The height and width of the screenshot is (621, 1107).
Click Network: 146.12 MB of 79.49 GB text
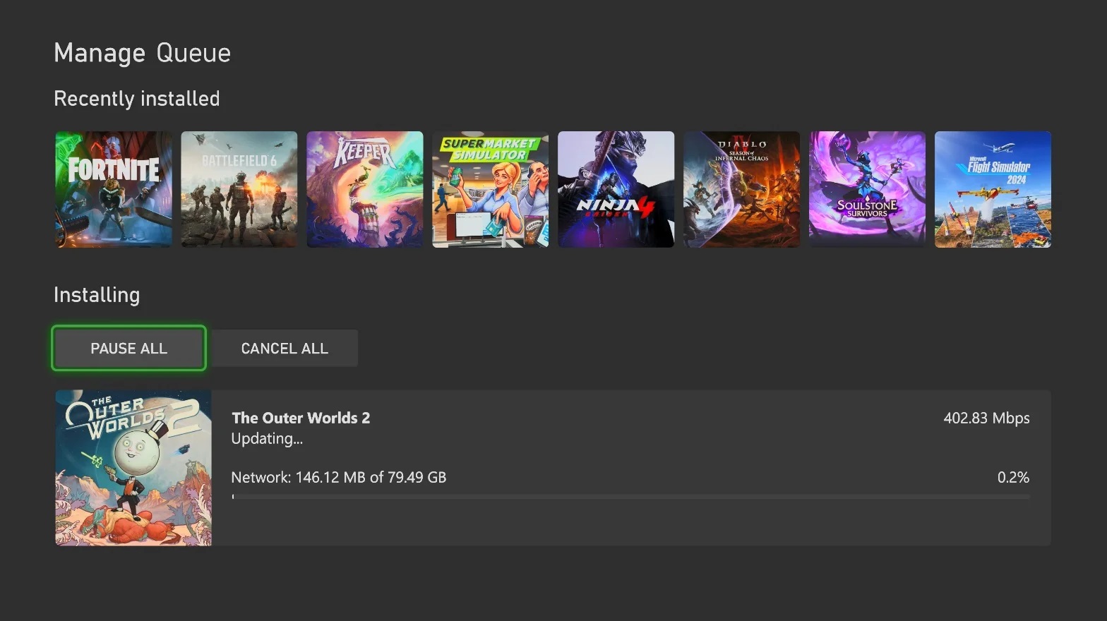(x=339, y=477)
